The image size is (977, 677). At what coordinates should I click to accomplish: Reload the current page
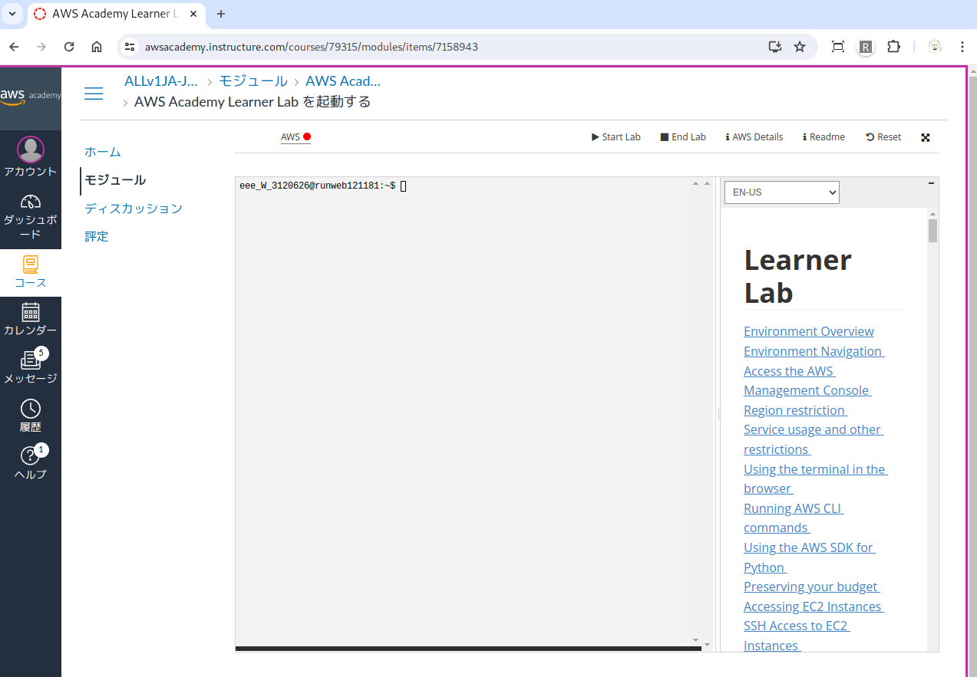(x=69, y=47)
